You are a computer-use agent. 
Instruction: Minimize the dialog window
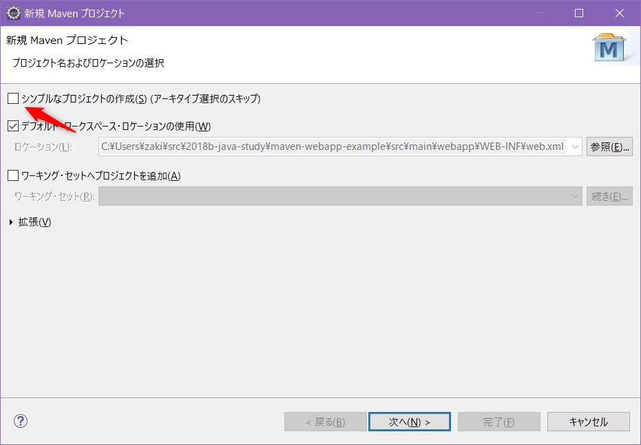(539, 13)
